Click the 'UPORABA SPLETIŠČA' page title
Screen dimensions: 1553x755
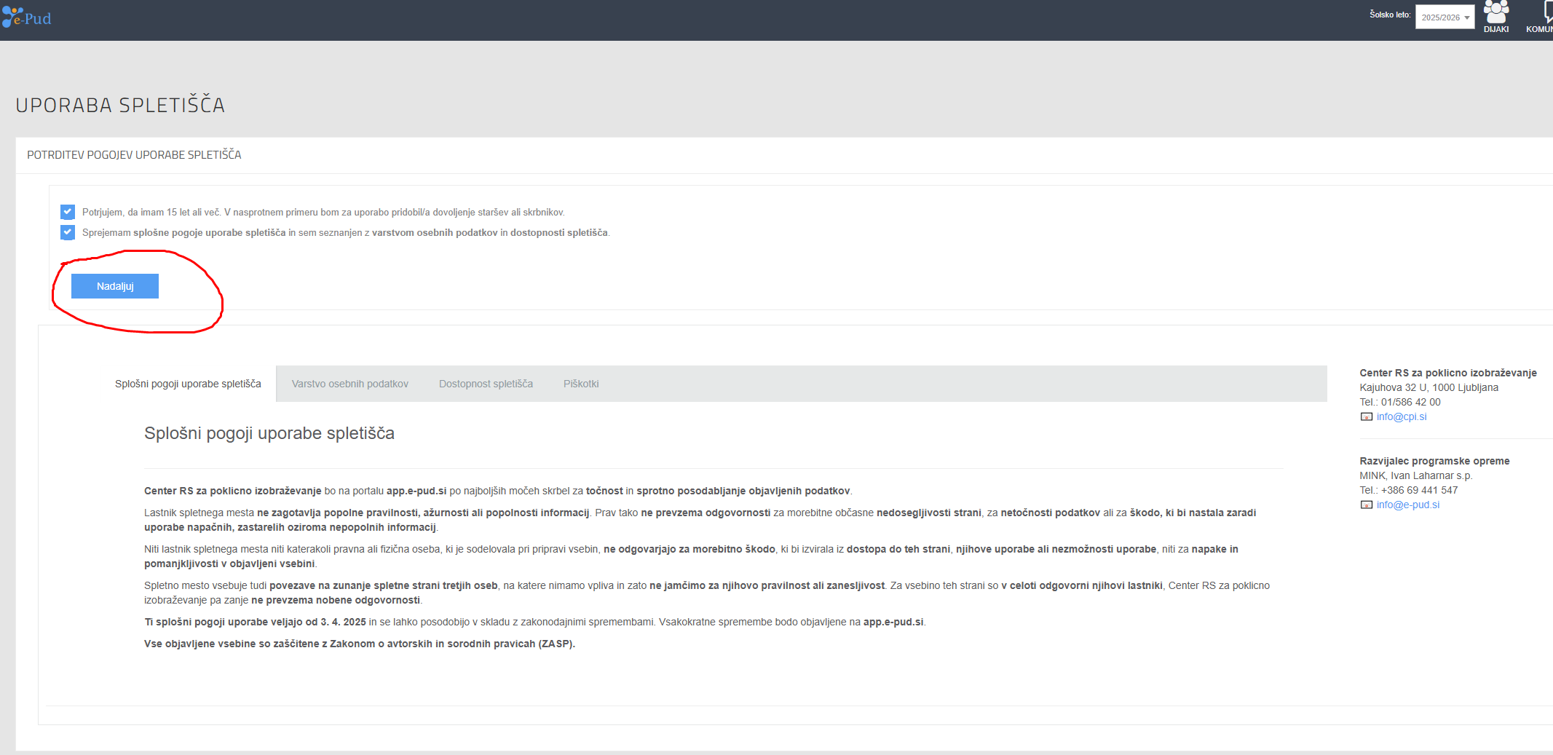pyautogui.click(x=120, y=106)
